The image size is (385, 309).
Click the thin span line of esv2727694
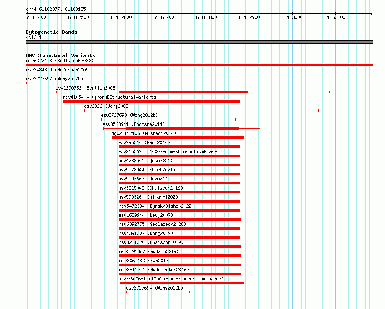pyautogui.click(x=158, y=292)
